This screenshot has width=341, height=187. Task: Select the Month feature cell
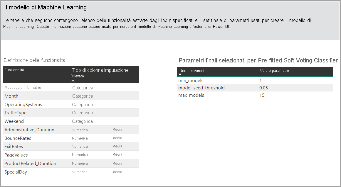[x=11, y=96]
